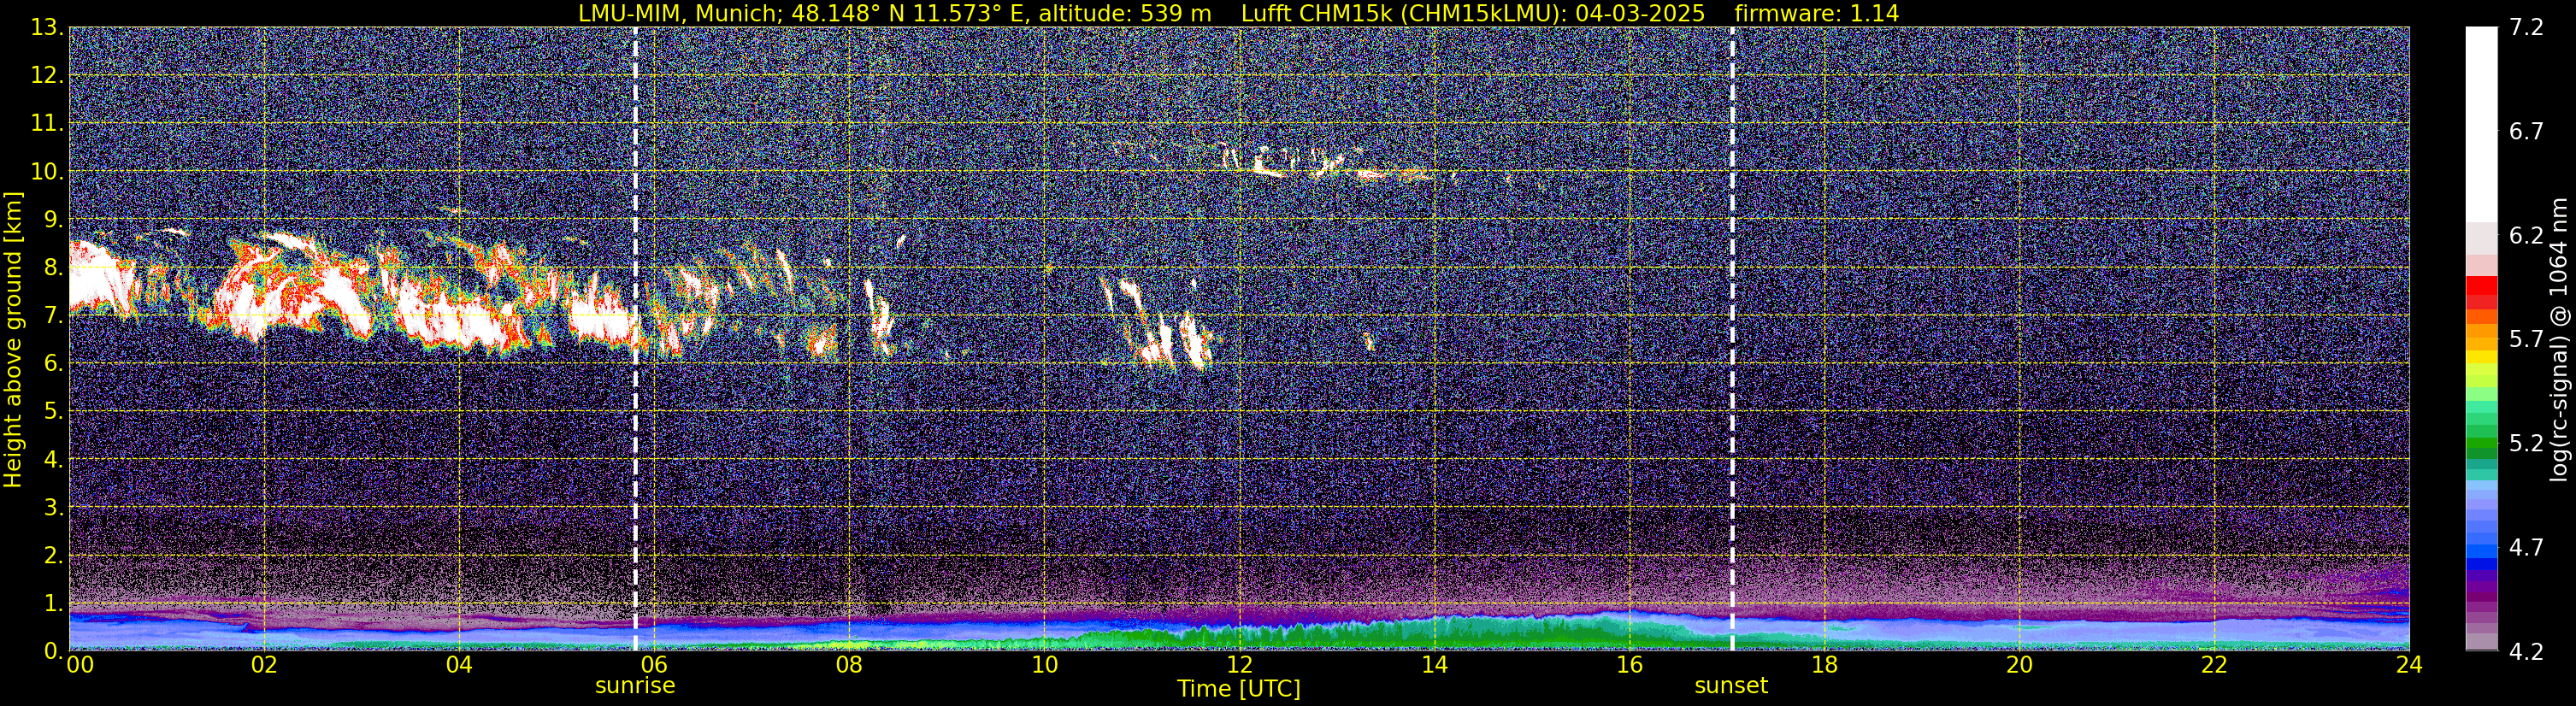
Task: Click the time axis tick label '02'
Action: coord(264,665)
